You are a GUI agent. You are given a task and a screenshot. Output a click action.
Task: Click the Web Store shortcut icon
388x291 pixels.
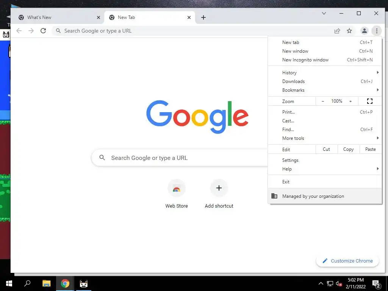click(x=177, y=188)
